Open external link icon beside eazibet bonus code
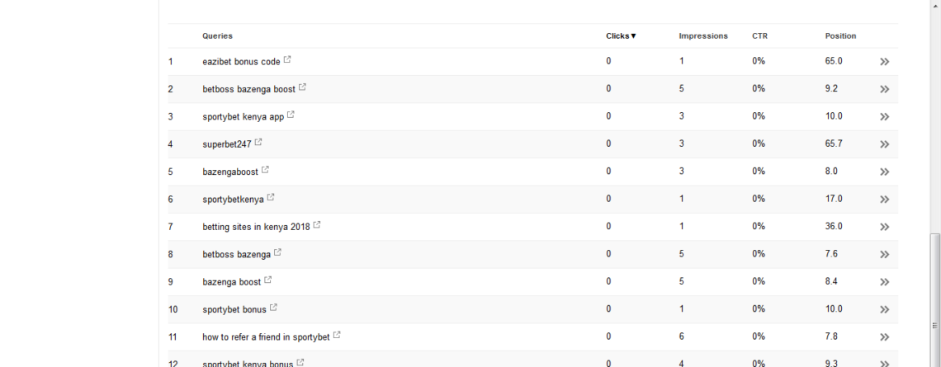The height and width of the screenshot is (367, 941). pyautogui.click(x=287, y=60)
